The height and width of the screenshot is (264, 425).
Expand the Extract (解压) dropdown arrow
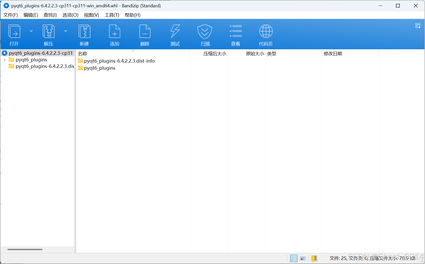click(66, 31)
